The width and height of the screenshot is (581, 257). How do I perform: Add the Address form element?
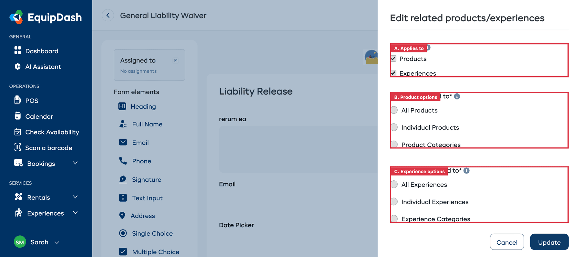pyautogui.click(x=143, y=216)
